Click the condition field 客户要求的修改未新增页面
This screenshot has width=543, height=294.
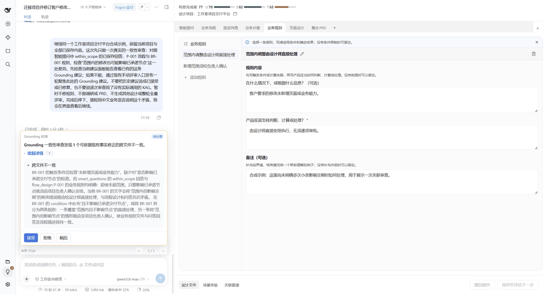click(392, 100)
